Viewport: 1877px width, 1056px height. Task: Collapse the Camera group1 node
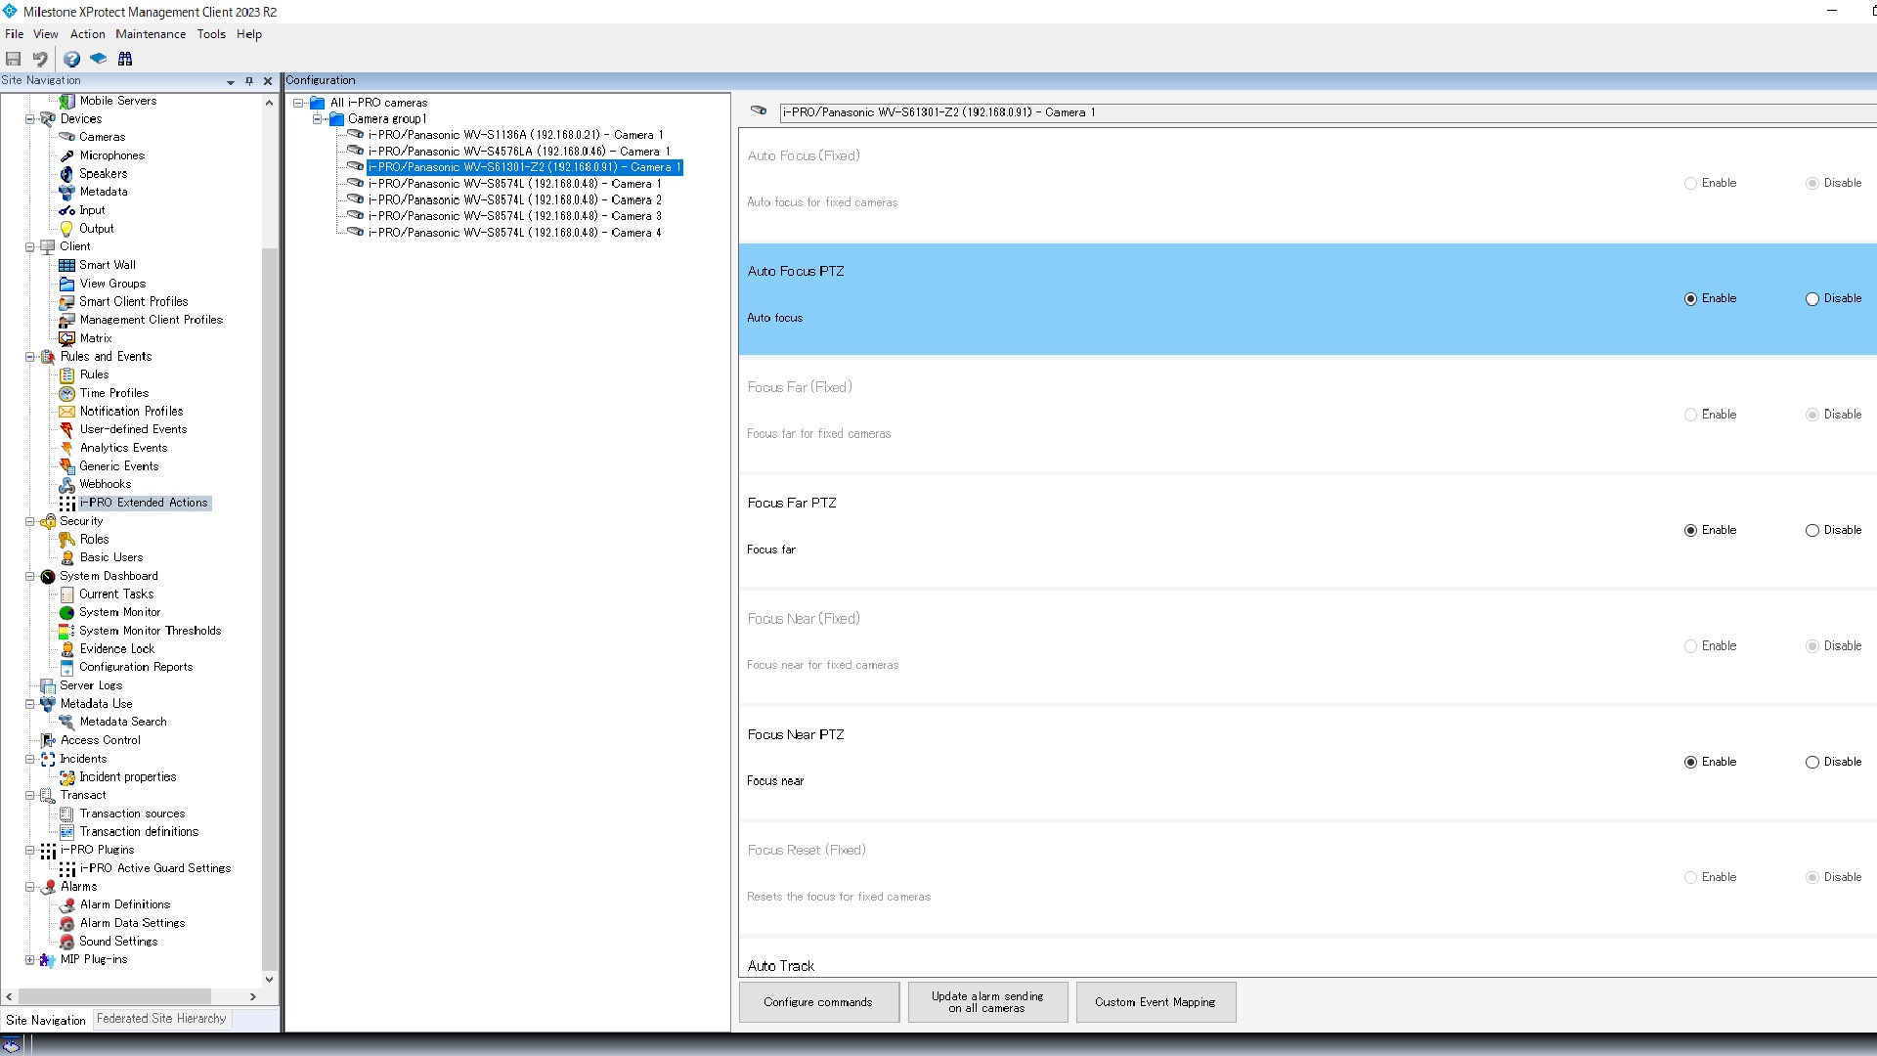point(317,119)
